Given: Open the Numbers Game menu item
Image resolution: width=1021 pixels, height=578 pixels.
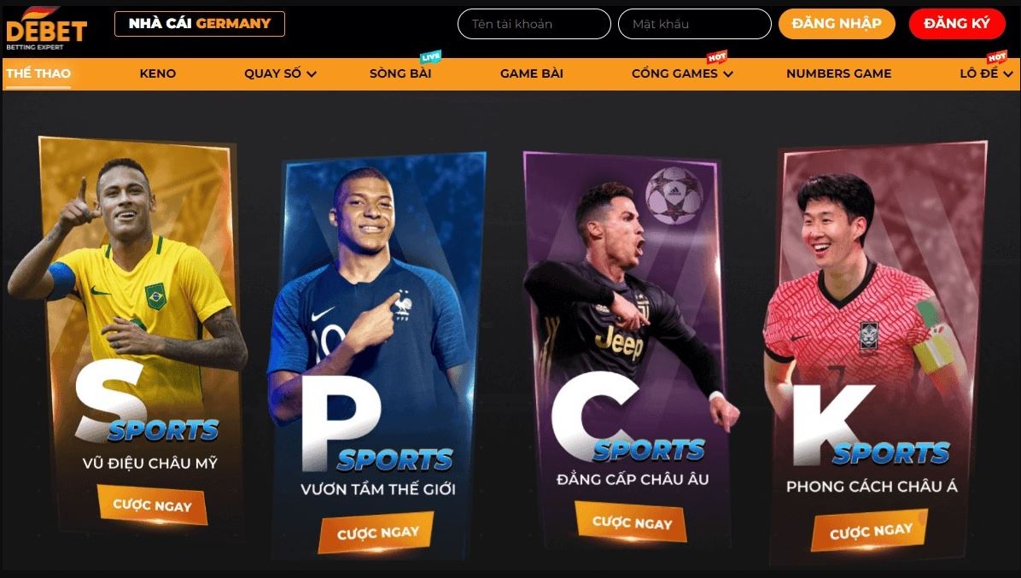Looking at the screenshot, I should (x=838, y=73).
